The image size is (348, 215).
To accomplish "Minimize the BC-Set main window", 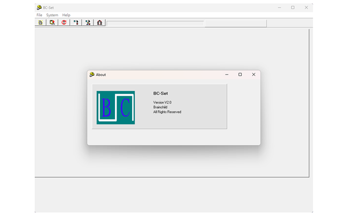I will point(279,8).
